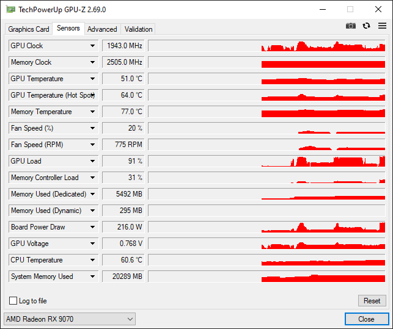Open the GPU Clock sensor dropdown
This screenshot has height=329, width=393.
click(x=92, y=46)
